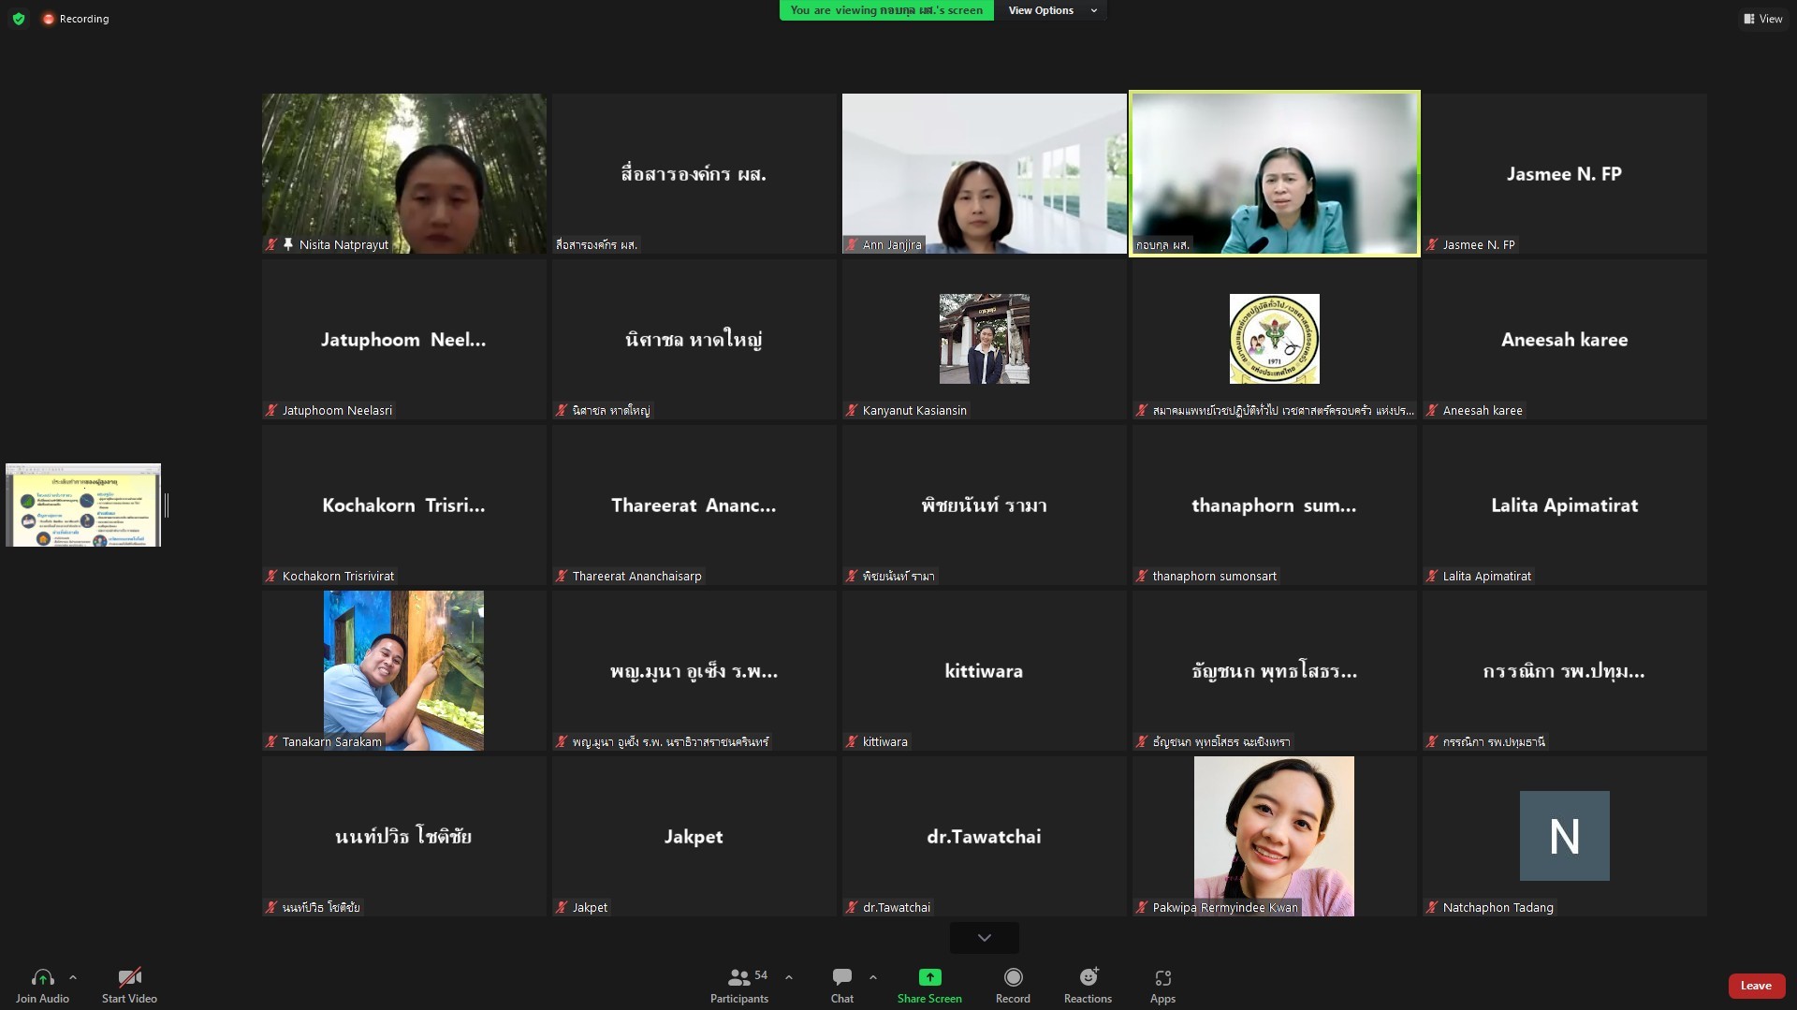Select Tanakarn Sarakam profile photo
Screen dimensions: 1797x1010
[x=404, y=670]
